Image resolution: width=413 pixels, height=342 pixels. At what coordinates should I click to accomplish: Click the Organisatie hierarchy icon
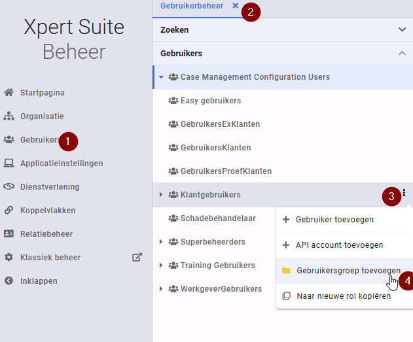coord(9,116)
